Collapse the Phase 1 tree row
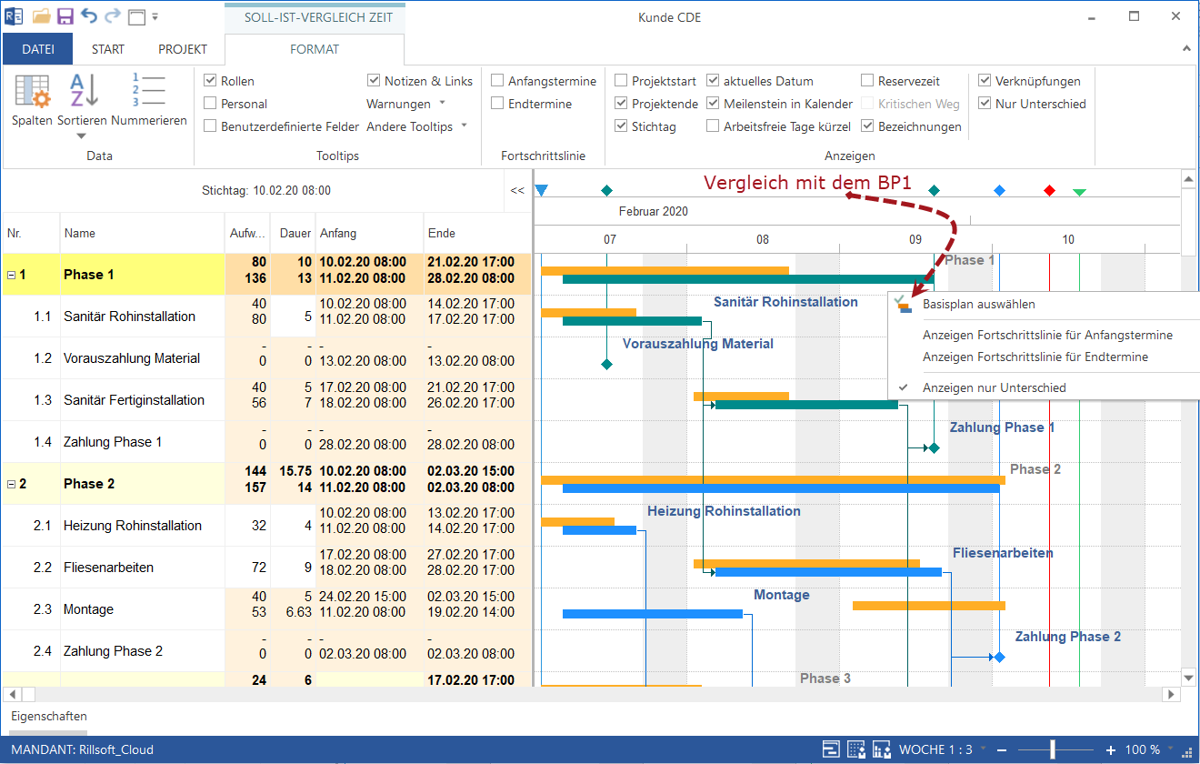Viewport: 1200px width, 764px height. 11,275
